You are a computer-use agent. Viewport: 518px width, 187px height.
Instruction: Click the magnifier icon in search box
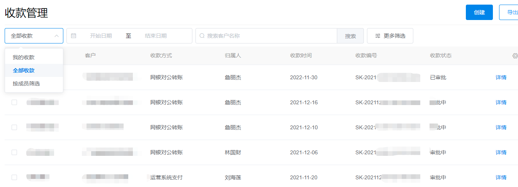(202, 36)
